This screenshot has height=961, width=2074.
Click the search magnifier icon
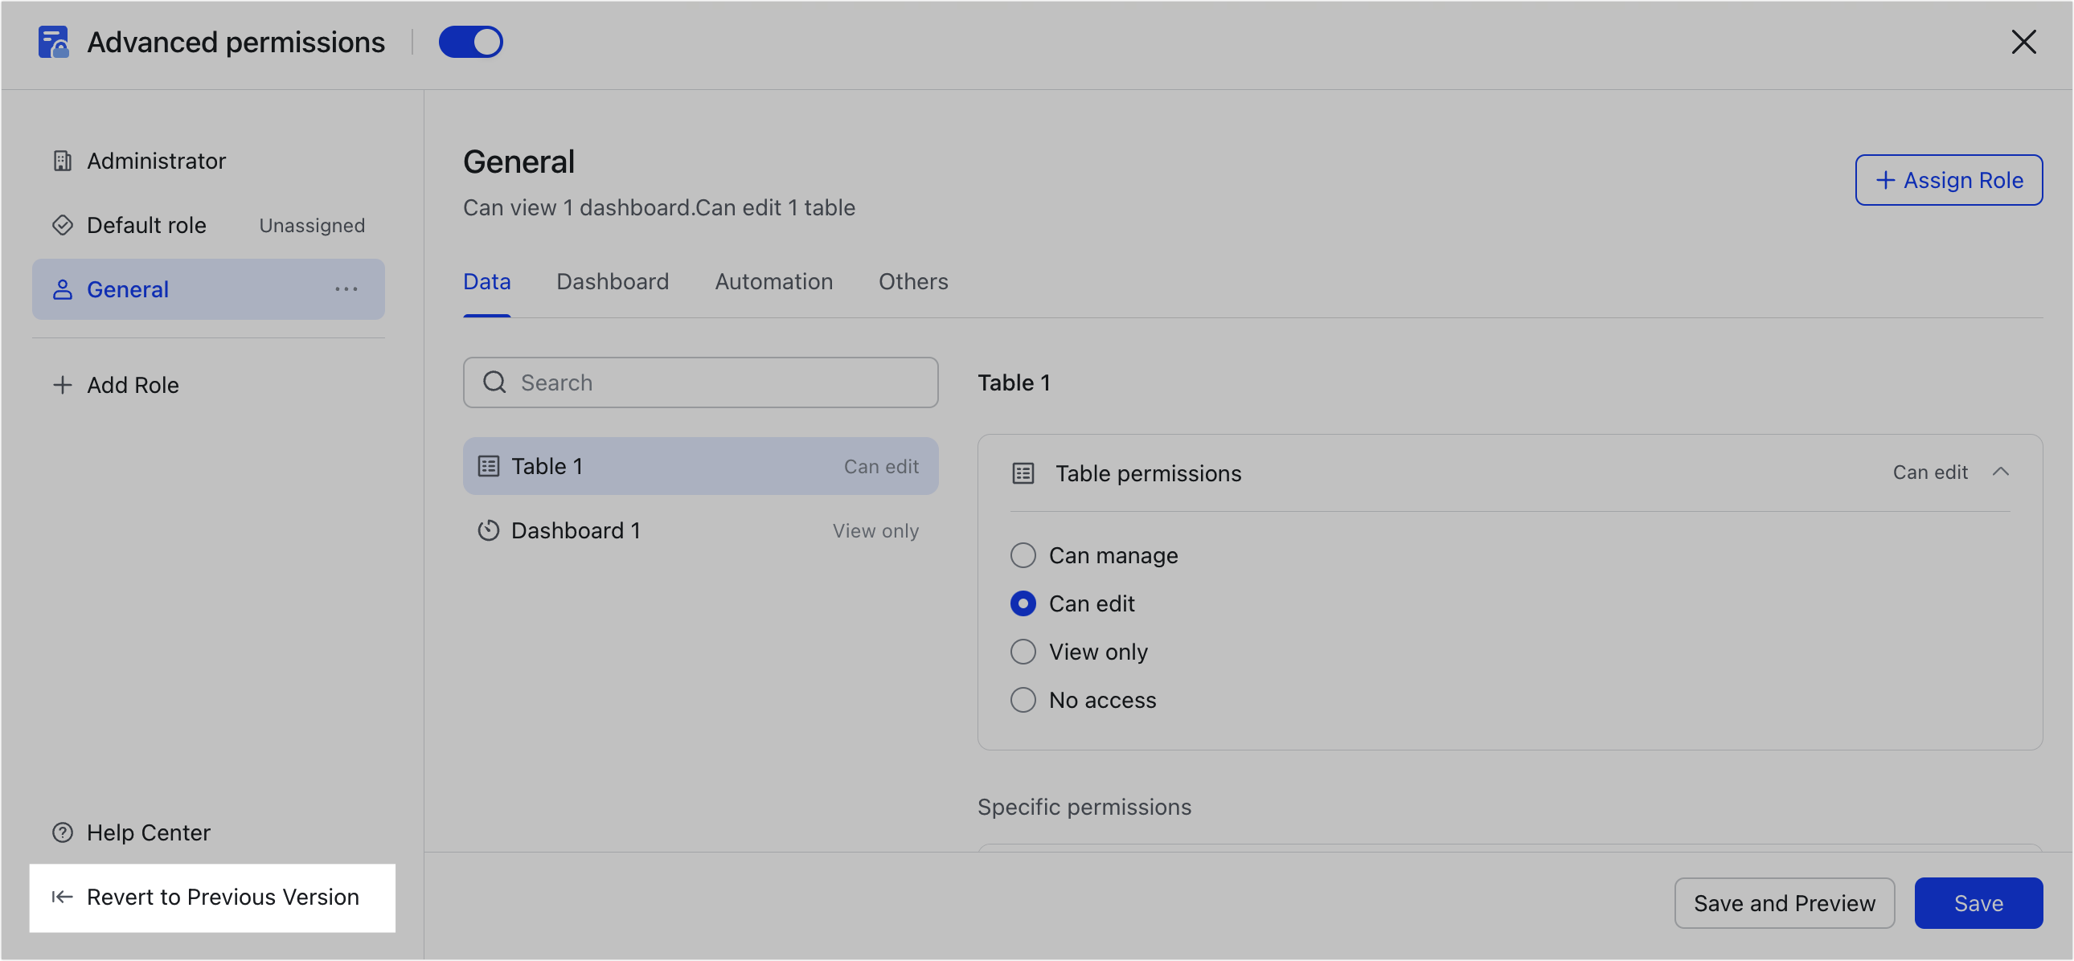point(494,382)
